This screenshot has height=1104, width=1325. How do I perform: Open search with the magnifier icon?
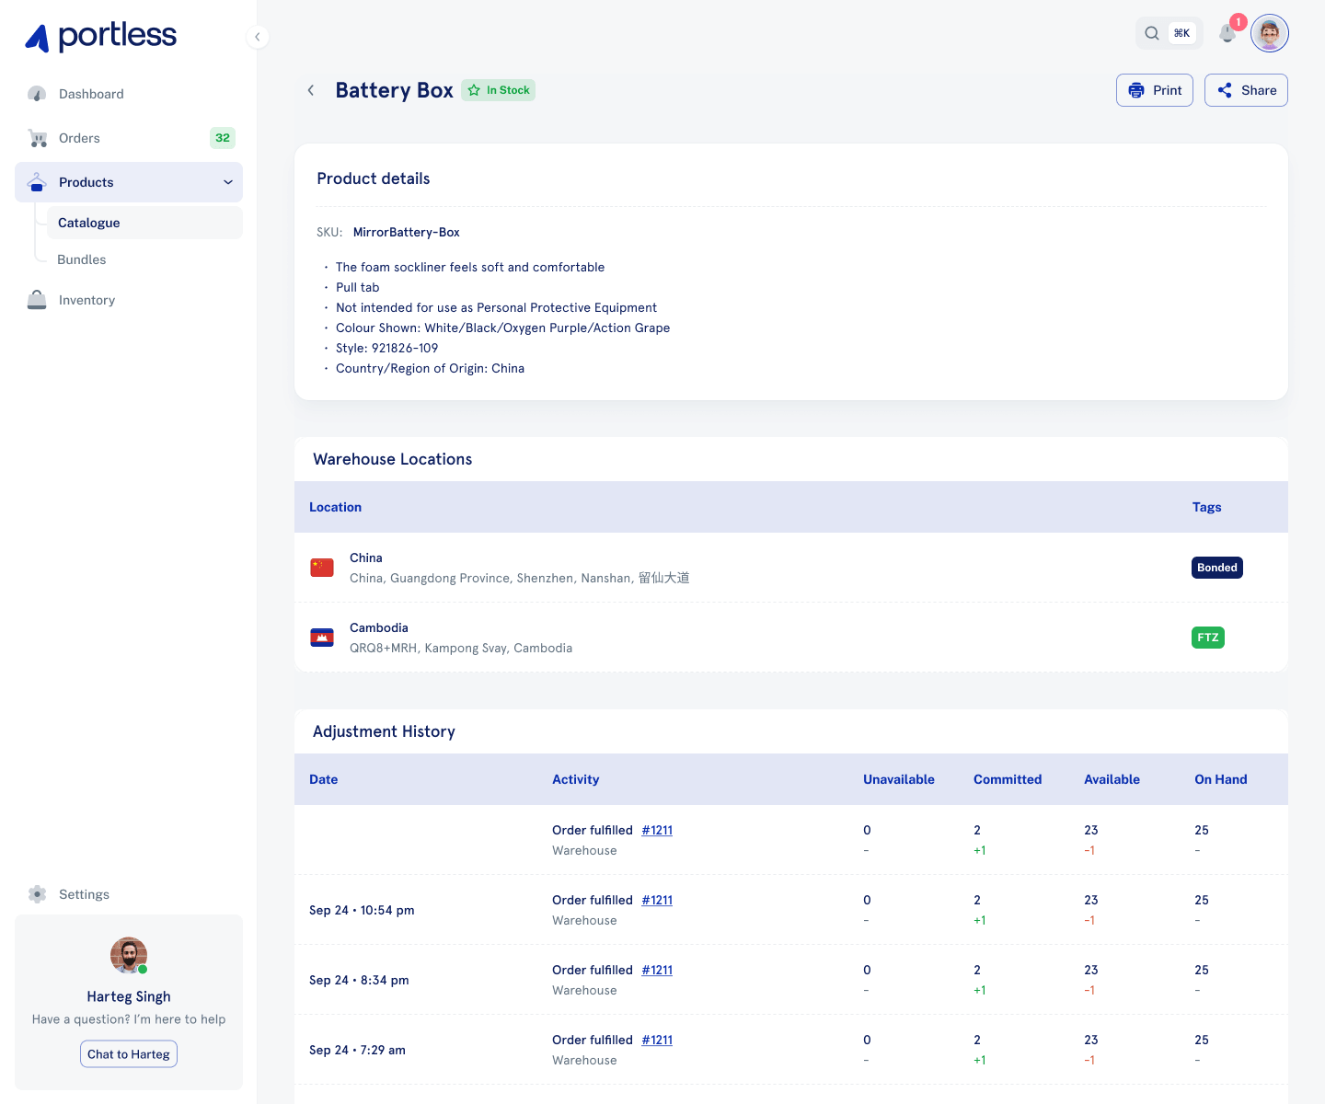click(1152, 33)
